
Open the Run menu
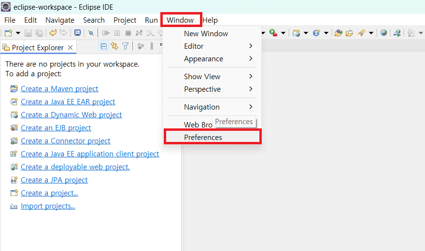coord(151,20)
